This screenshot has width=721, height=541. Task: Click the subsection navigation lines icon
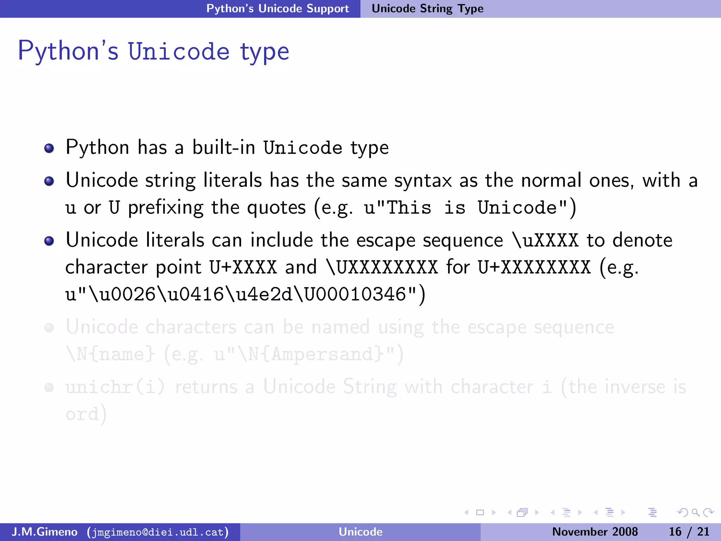click(566, 512)
